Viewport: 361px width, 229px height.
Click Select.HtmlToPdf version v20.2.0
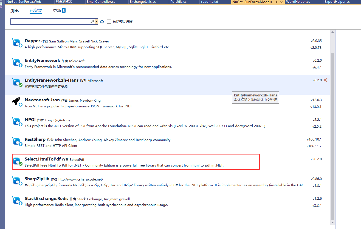[316, 159]
